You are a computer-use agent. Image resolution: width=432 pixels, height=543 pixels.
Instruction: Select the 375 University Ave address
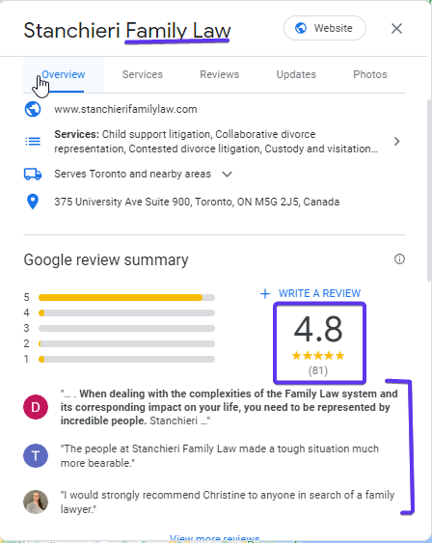point(197,202)
